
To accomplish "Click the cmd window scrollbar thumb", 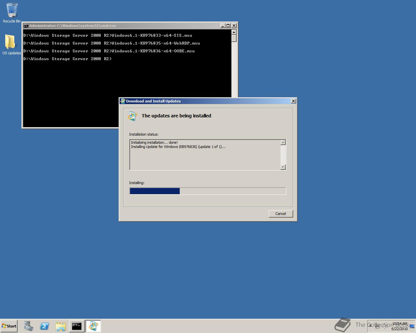I will tap(234, 38).
